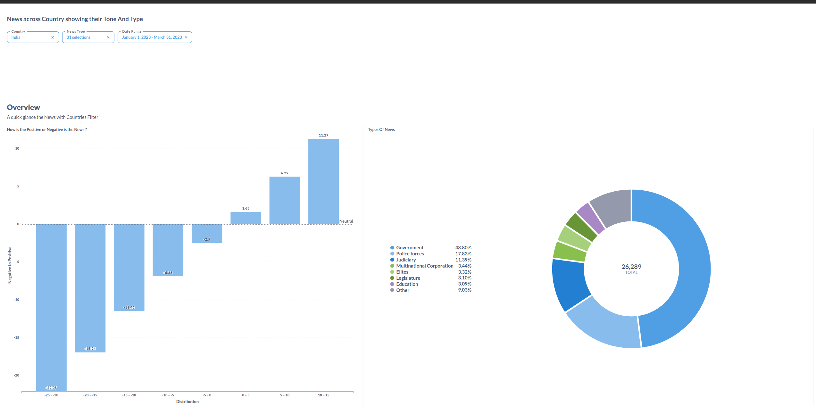Image resolution: width=816 pixels, height=406 pixels.
Task: Clear the News Type filter X icon
Action: coord(108,37)
